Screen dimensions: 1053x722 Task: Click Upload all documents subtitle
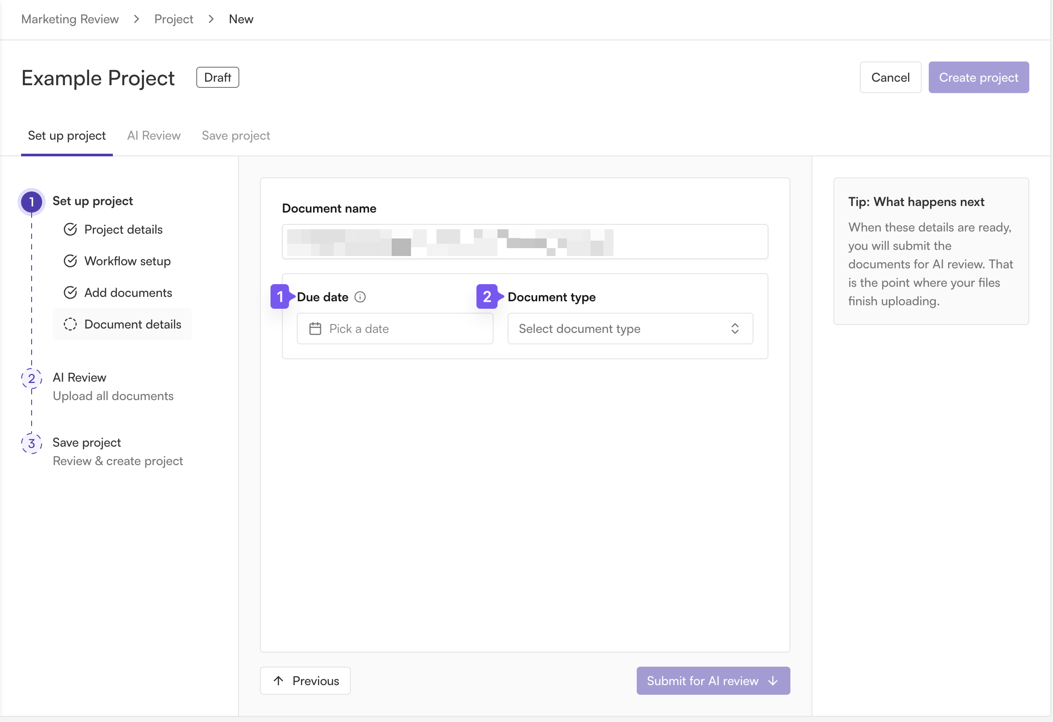(113, 396)
